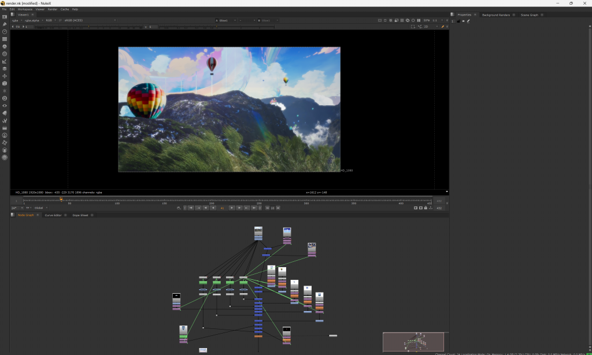Screen dimensions: 592x355
Task: Expand the rgba channel set dropdown
Action: point(17,20)
